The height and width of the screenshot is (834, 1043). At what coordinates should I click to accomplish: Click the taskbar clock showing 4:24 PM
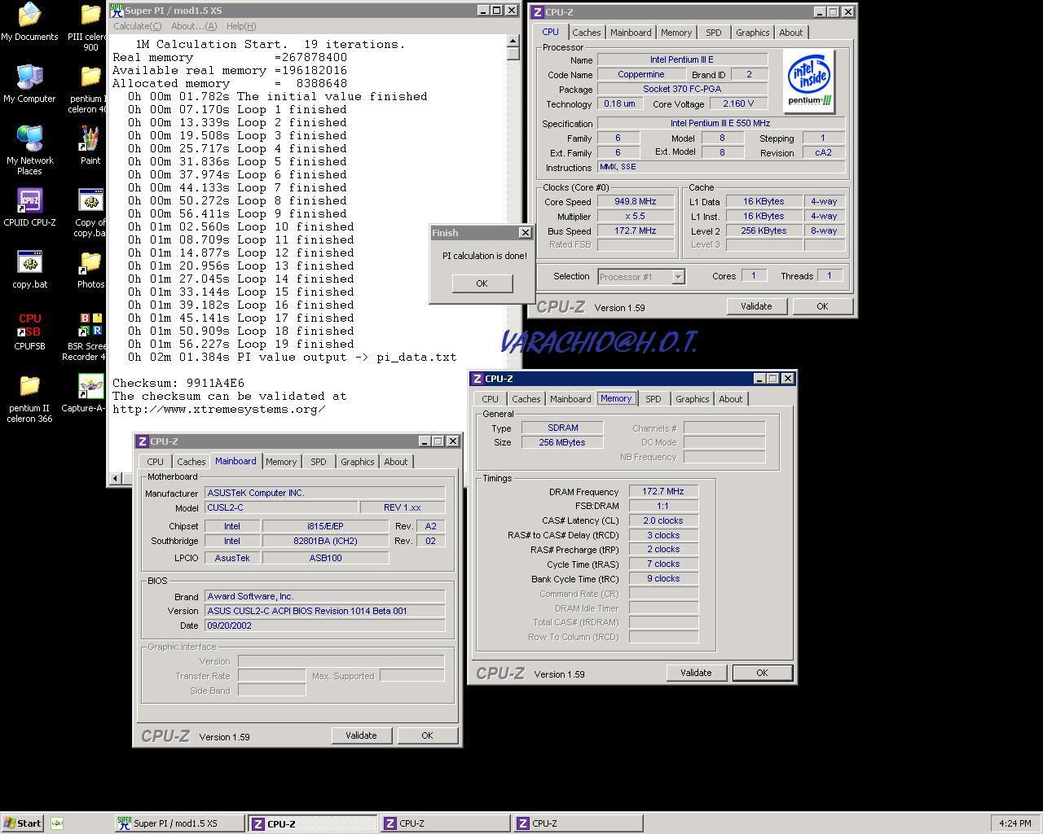(1014, 823)
